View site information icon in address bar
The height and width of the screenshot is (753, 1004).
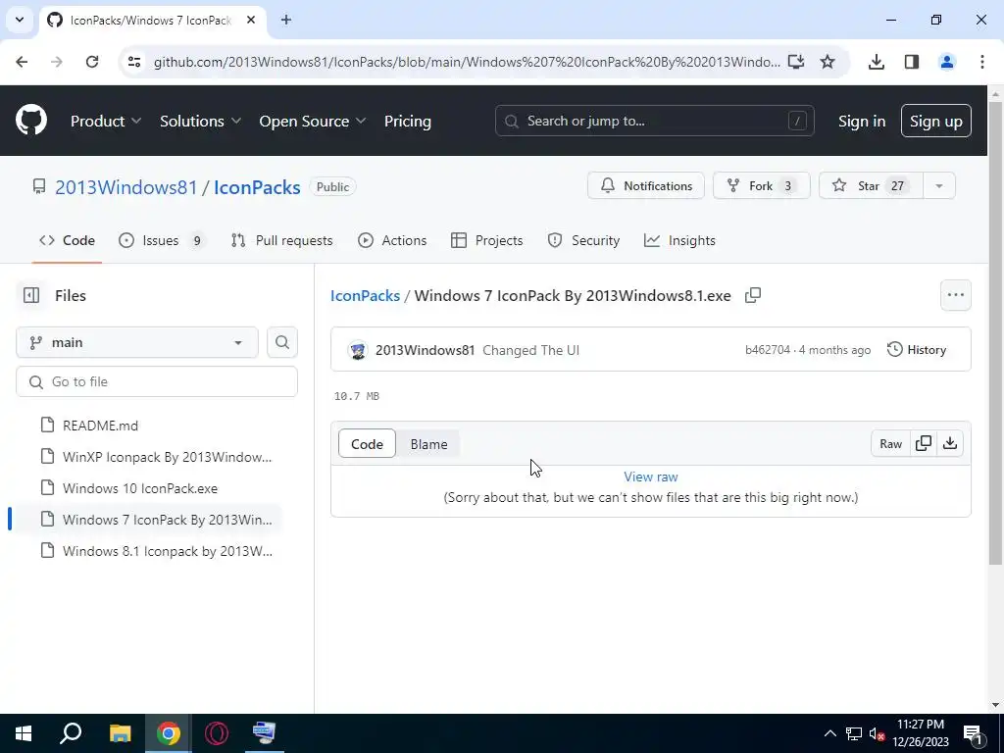click(x=134, y=62)
